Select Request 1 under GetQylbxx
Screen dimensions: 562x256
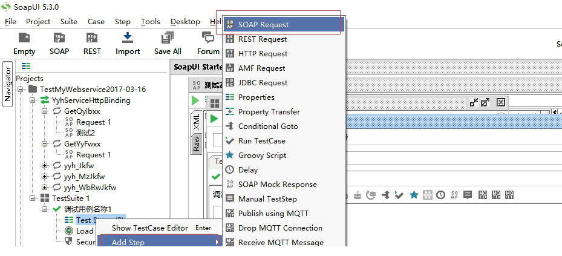(94, 122)
